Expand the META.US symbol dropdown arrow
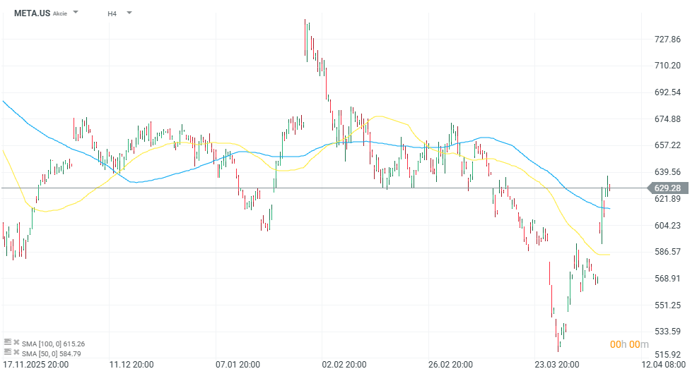This screenshot has width=697, height=376. [76, 13]
